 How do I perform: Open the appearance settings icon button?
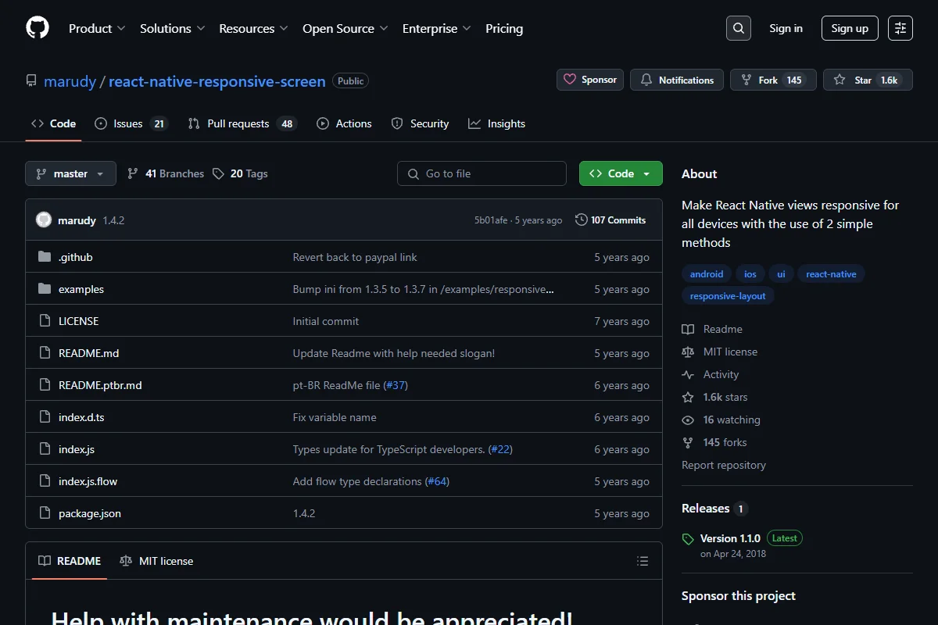[900, 28]
